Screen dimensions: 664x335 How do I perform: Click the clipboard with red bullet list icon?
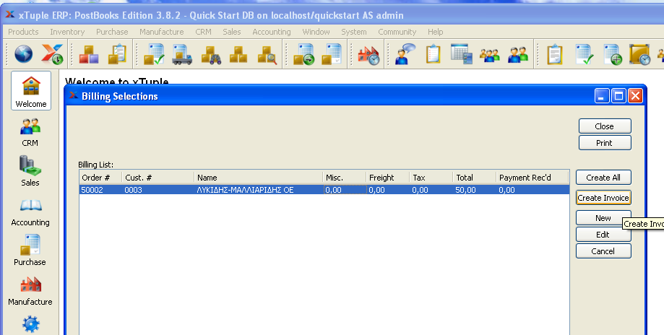click(434, 54)
